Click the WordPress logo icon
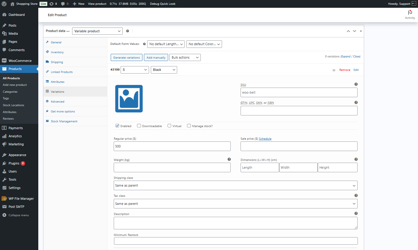 click(4, 4)
